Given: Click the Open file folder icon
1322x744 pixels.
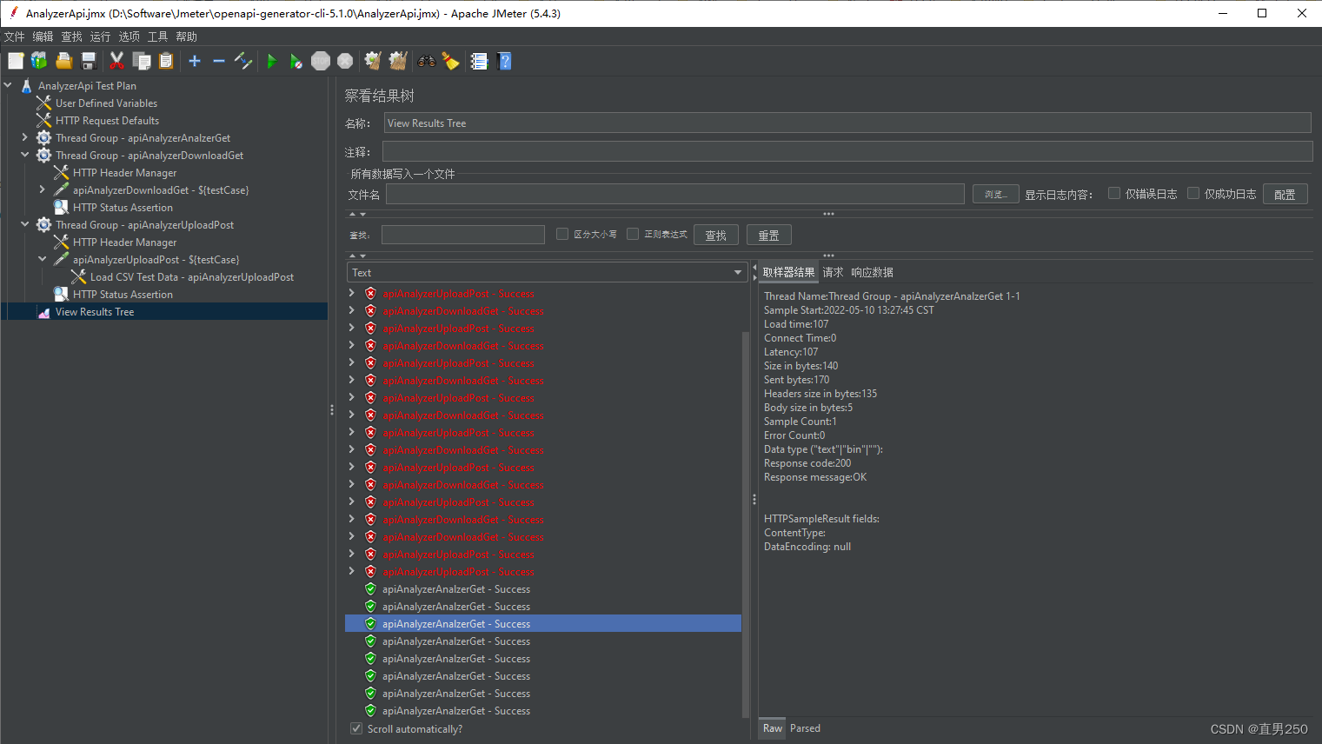Looking at the screenshot, I should coord(63,61).
